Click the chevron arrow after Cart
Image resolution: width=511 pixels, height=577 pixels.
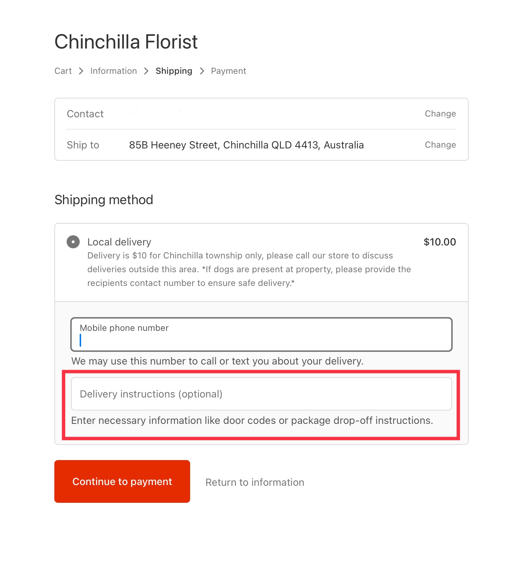point(81,71)
